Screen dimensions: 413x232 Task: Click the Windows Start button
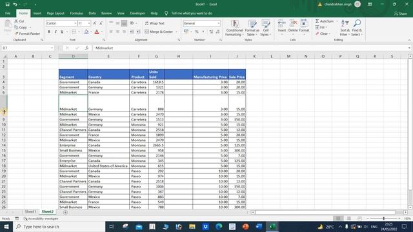(6, 226)
